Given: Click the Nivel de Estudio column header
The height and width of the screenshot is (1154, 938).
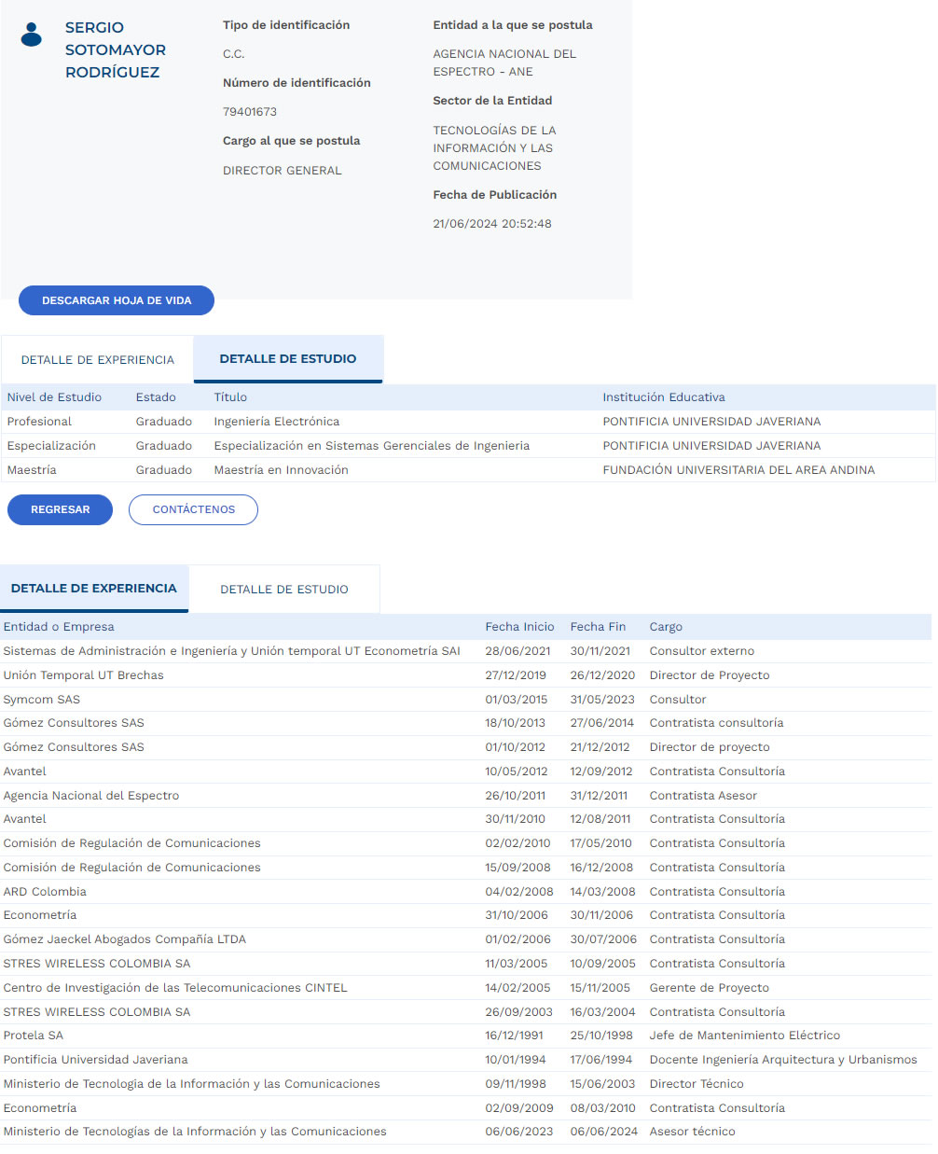Looking at the screenshot, I should 54,397.
